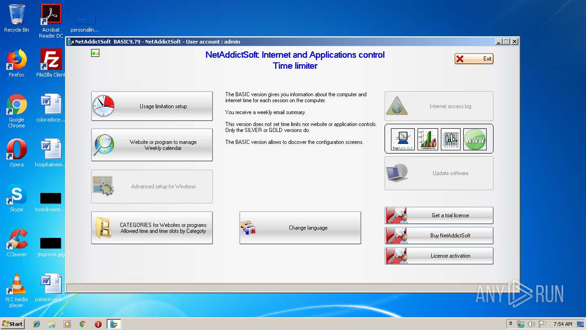This screenshot has height=330, width=586.
Task: Click the Change language button
Action: pos(300,228)
